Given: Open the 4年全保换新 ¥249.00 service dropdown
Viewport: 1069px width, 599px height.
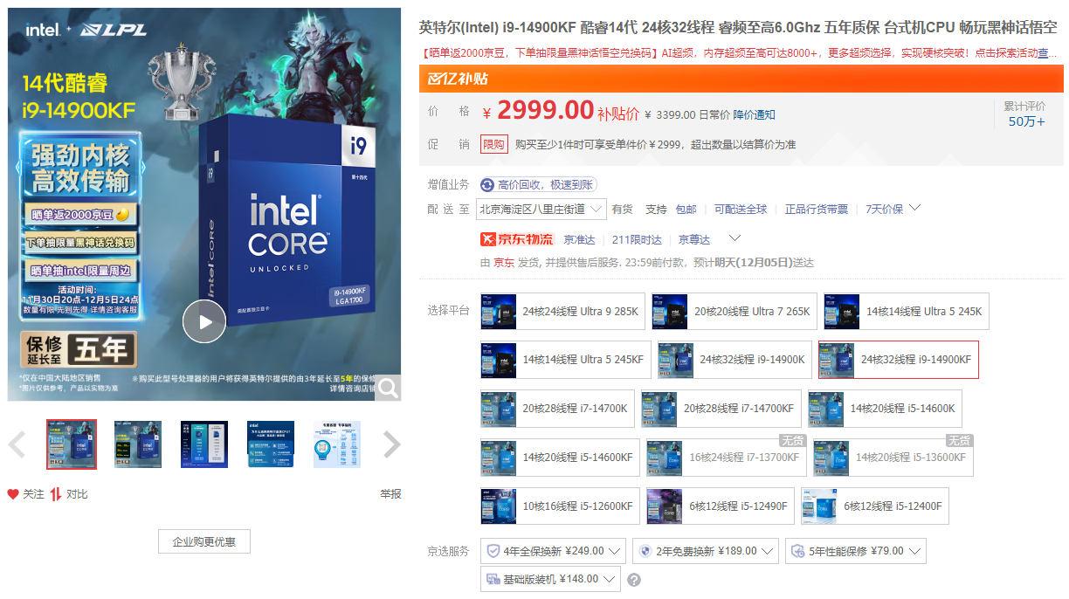Looking at the screenshot, I should click(553, 552).
